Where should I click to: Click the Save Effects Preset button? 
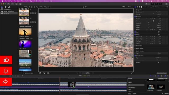coord(162,73)
